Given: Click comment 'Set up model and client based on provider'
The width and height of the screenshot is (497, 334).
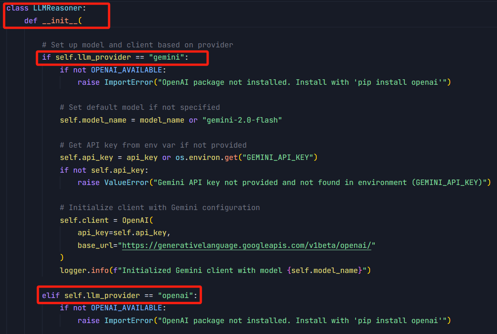Looking at the screenshot, I should [x=137, y=45].
